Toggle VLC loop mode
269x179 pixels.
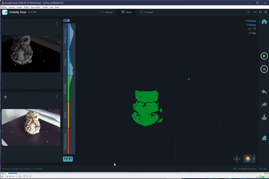click(27, 176)
